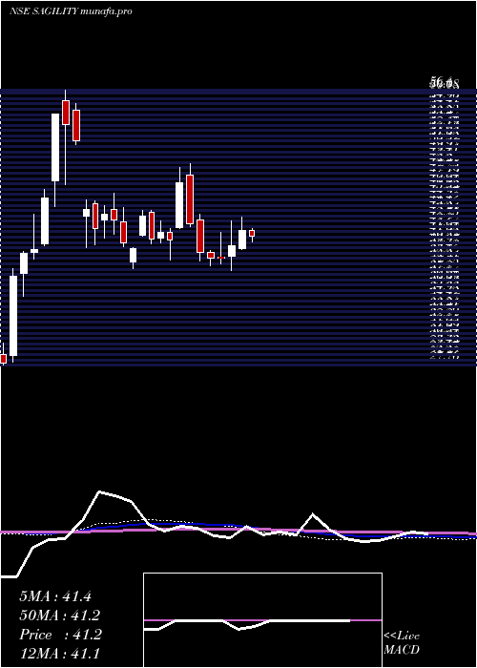The image size is (477, 668).
Task: Select the 50MA : 41.2 value
Action: pos(61,616)
